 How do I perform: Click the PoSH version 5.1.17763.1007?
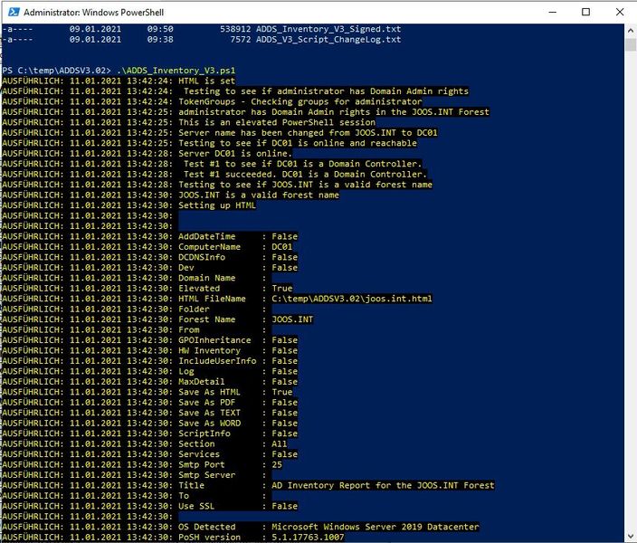point(308,537)
